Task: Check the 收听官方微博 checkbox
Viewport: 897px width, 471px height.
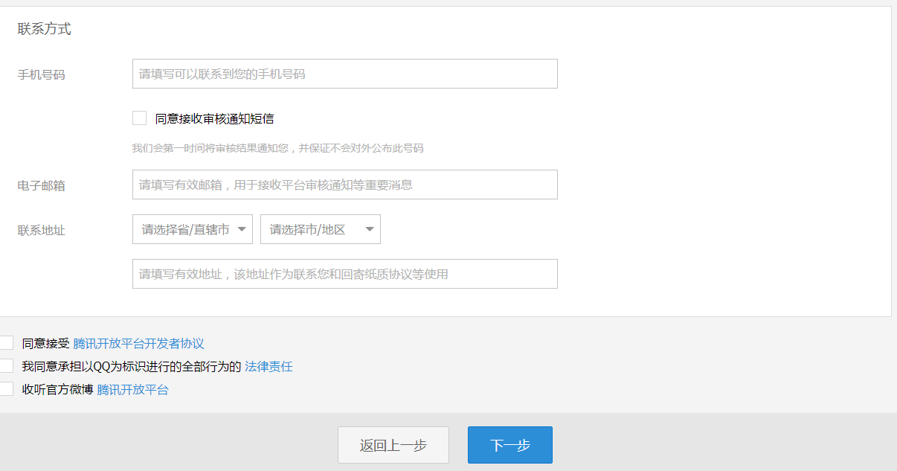Action: (x=6, y=388)
